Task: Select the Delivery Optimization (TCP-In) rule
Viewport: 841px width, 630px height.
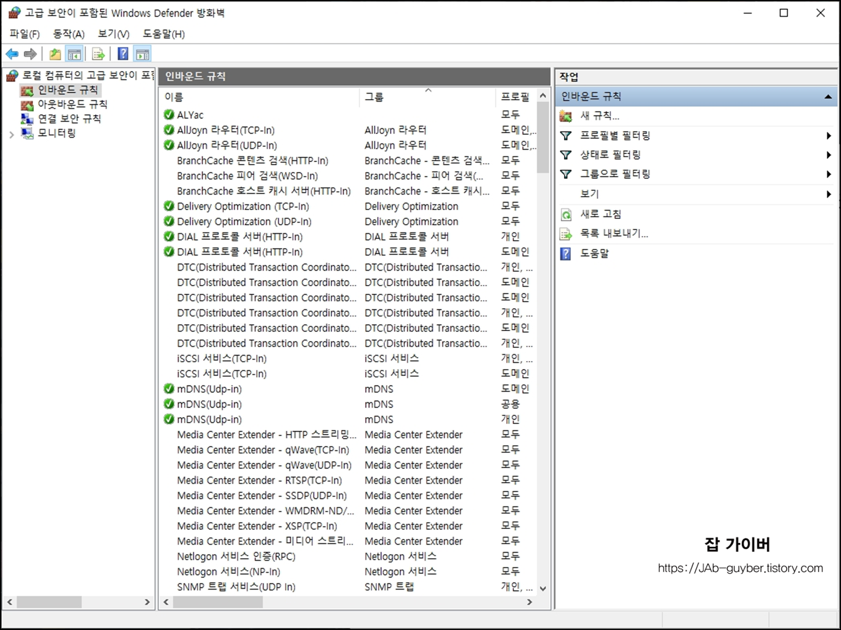Action: [348, 206]
